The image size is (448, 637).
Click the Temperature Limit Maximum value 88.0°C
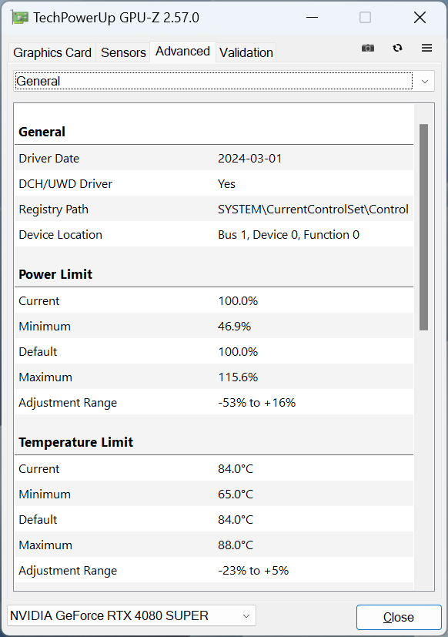pyautogui.click(x=236, y=545)
